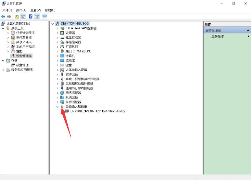
Task: Minimize the 计算机管理 window
Action: tap(221, 3)
